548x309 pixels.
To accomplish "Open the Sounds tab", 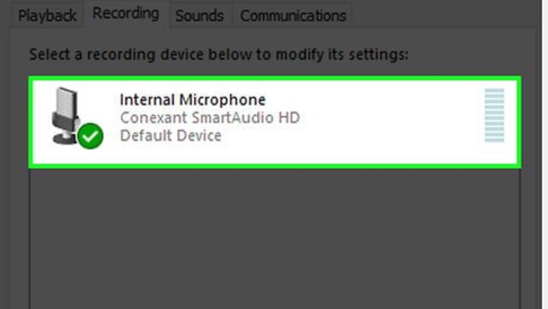I will point(200,15).
